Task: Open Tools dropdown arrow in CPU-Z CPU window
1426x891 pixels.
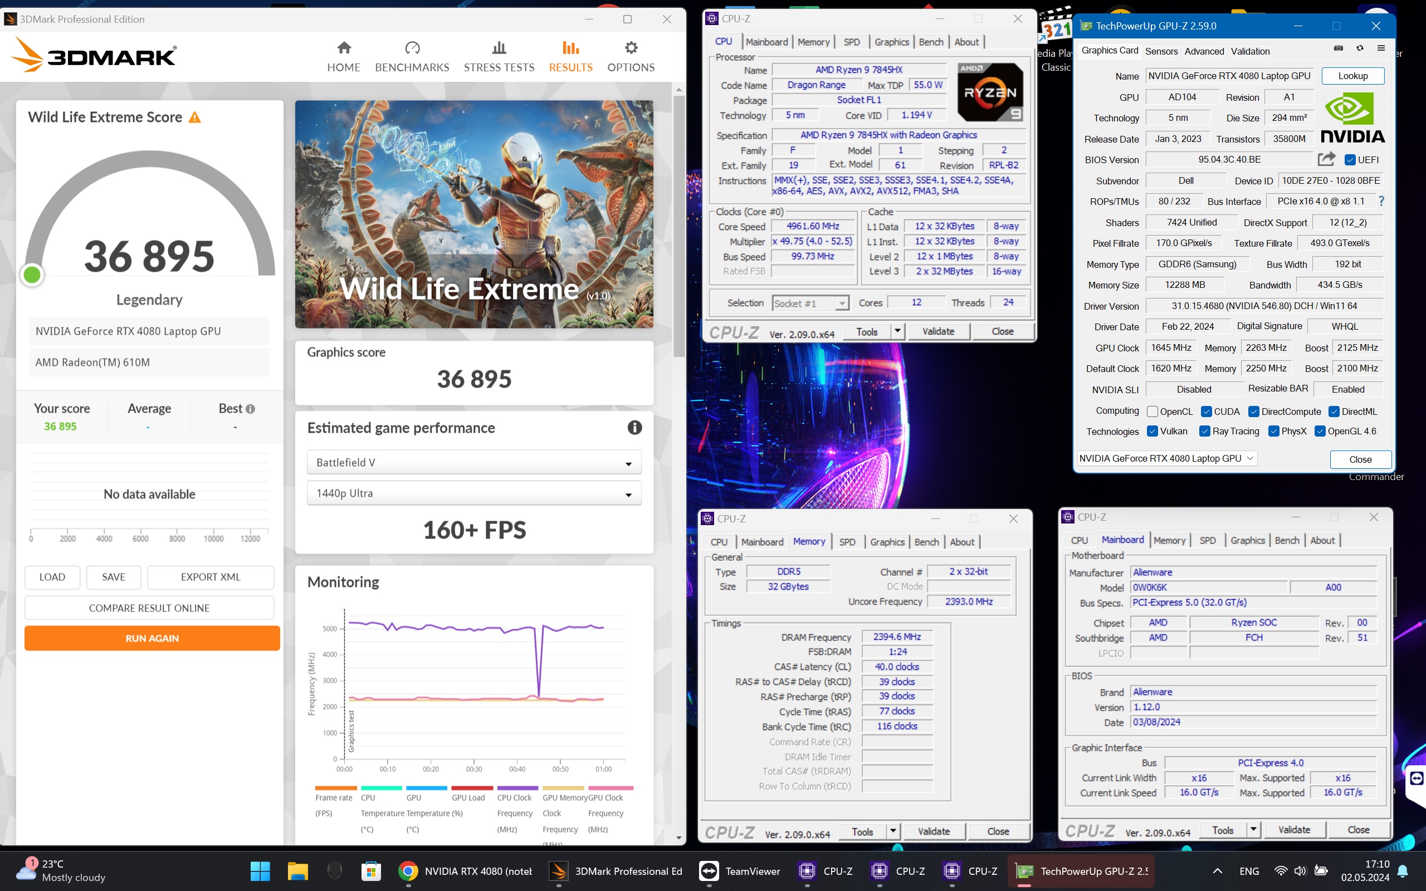Action: [x=897, y=331]
